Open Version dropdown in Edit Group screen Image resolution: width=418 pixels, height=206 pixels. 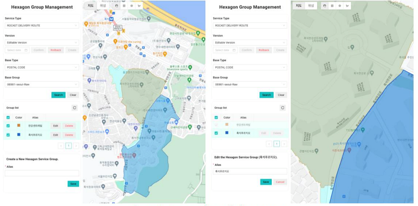250,43
